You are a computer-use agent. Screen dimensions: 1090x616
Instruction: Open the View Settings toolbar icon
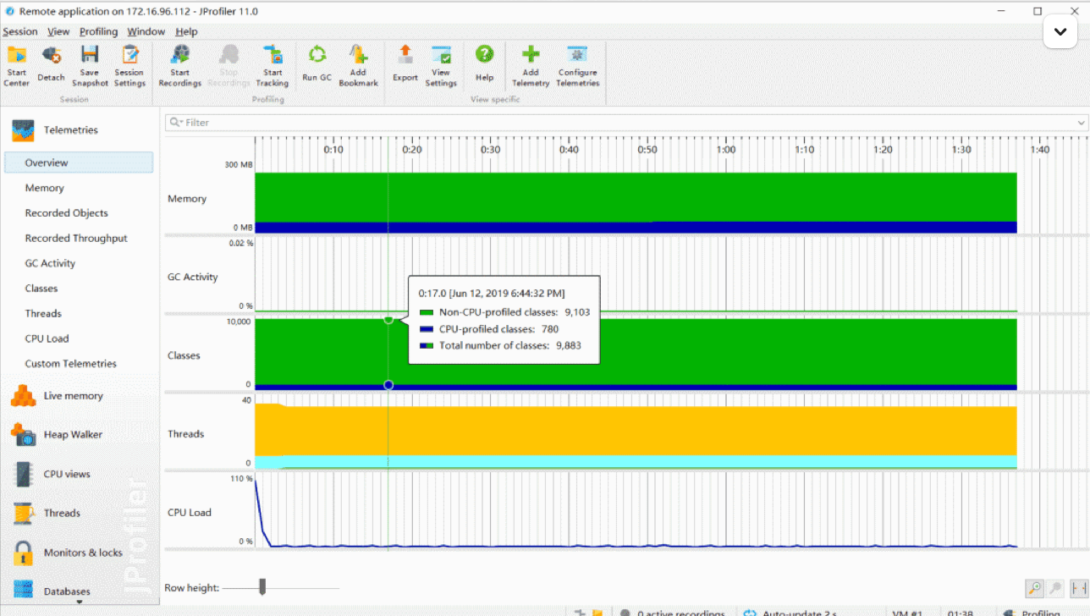click(441, 56)
